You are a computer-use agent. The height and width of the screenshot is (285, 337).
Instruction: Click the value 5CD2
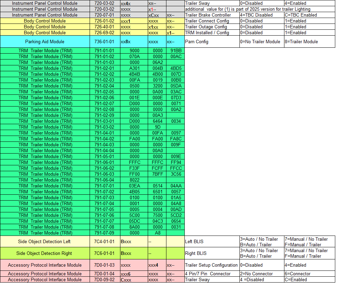pyautogui.click(x=176, y=215)
